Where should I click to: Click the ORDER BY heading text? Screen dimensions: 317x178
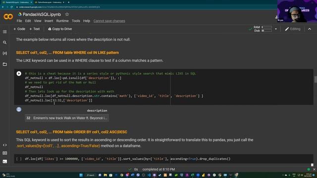pos(71,132)
